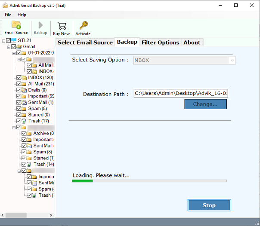This screenshot has width=260, height=226.
Task: Click the Destination Path field
Action: (181, 94)
